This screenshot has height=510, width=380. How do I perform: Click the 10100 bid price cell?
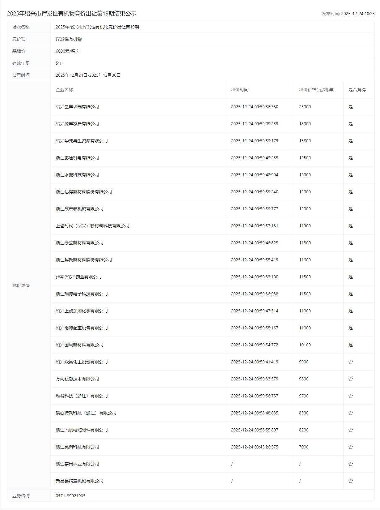click(x=305, y=345)
